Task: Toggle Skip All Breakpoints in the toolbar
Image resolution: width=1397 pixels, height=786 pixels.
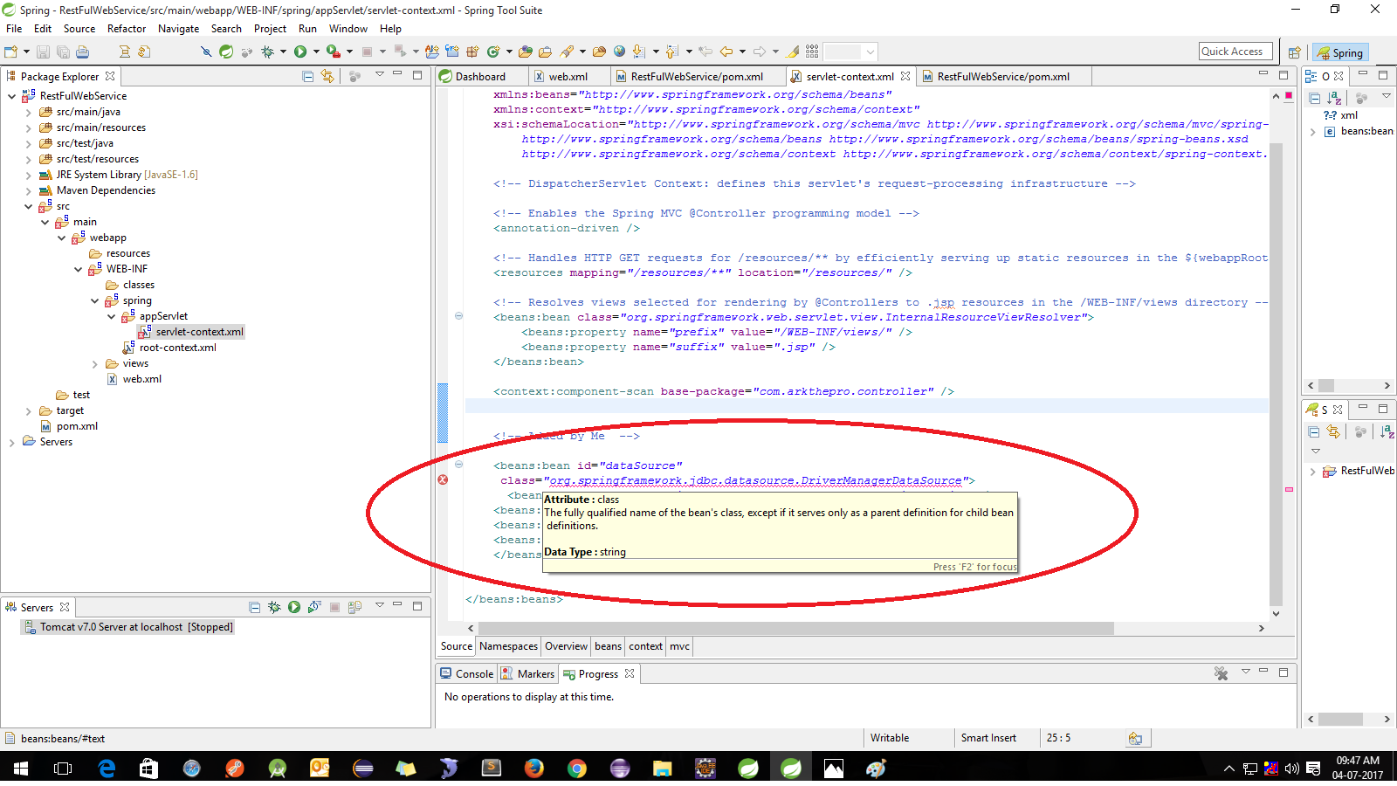Action: (x=206, y=52)
